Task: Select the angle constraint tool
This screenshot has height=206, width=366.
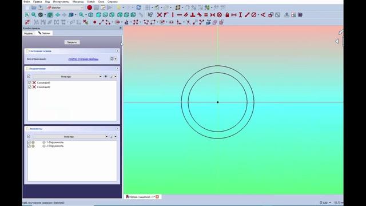Action: (263, 15)
